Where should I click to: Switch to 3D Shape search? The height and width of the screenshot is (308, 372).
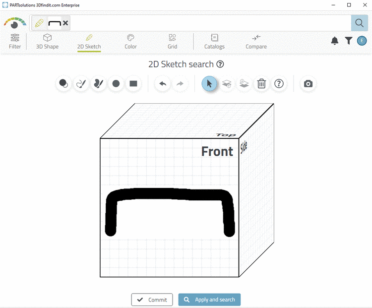pyautogui.click(x=47, y=41)
